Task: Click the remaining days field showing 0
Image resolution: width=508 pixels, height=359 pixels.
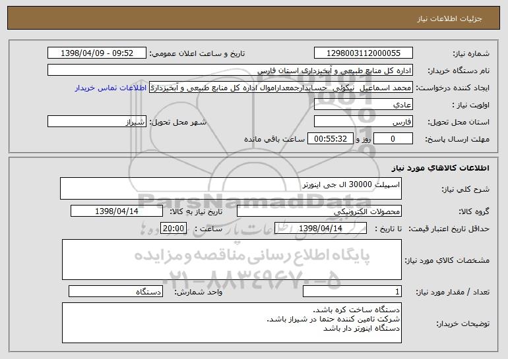Action: pos(393,139)
